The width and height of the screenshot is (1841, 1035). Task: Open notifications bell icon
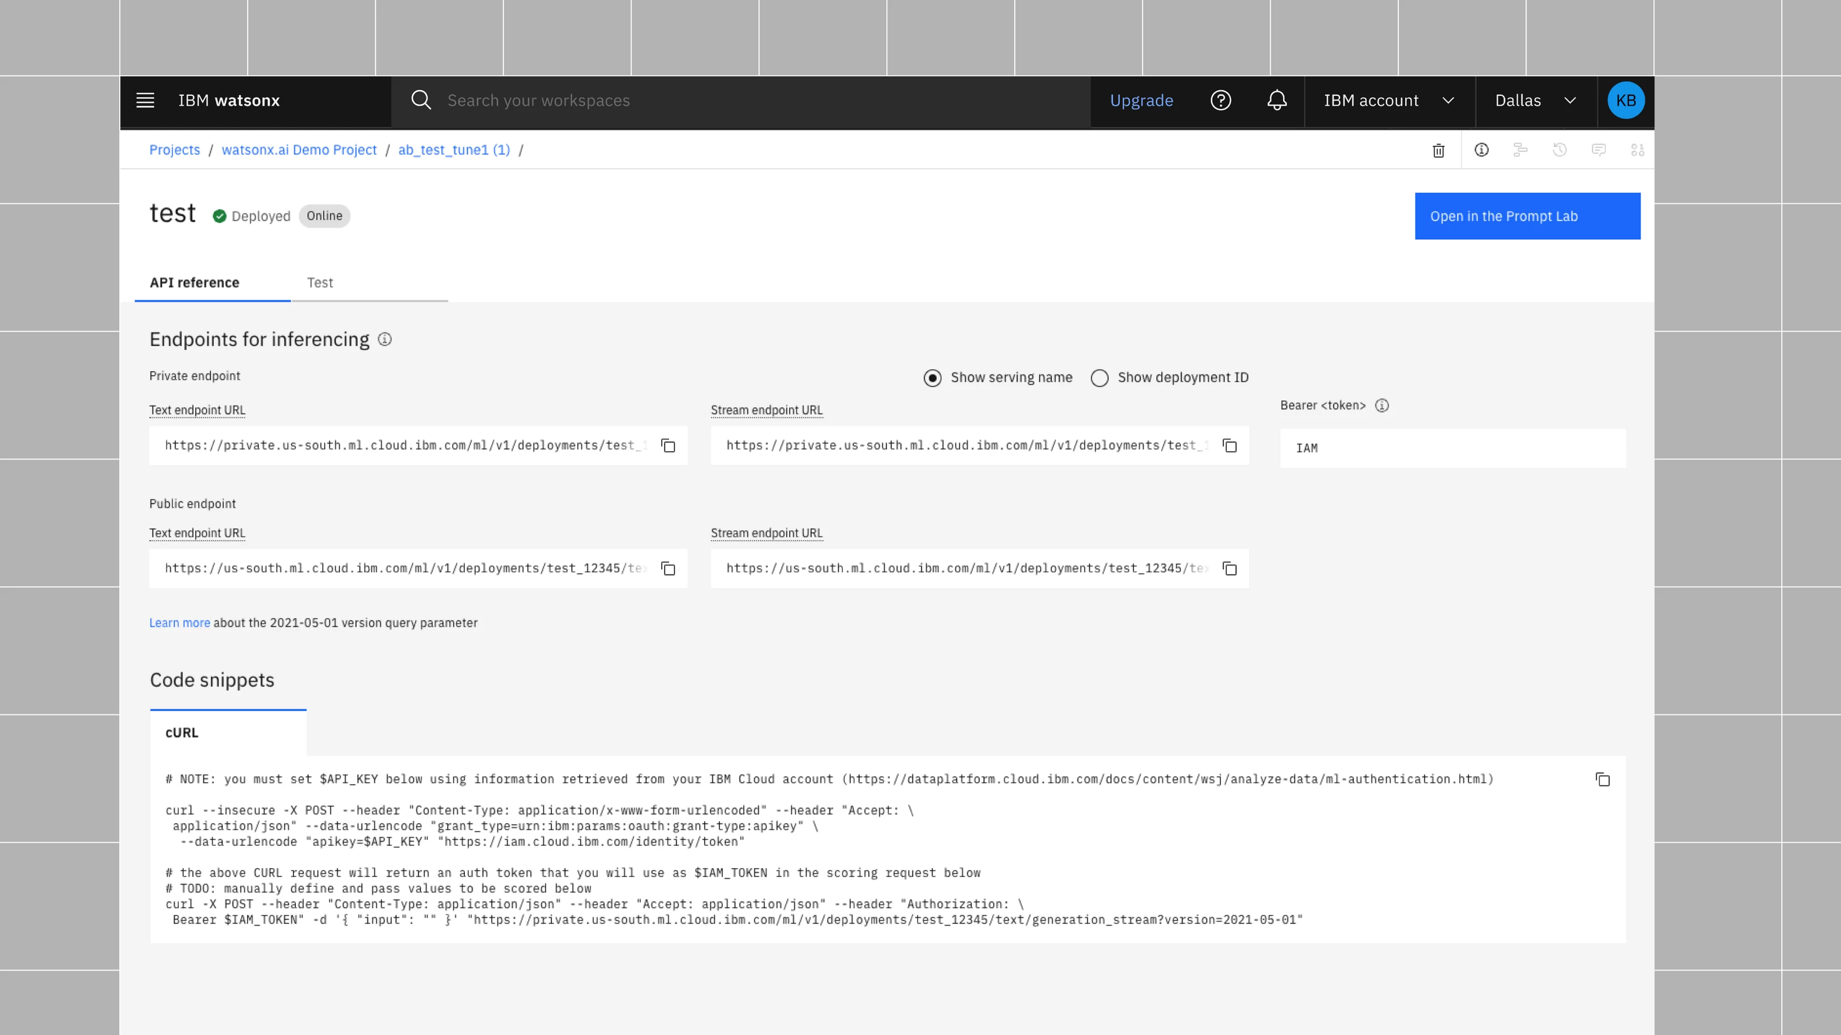point(1276,100)
